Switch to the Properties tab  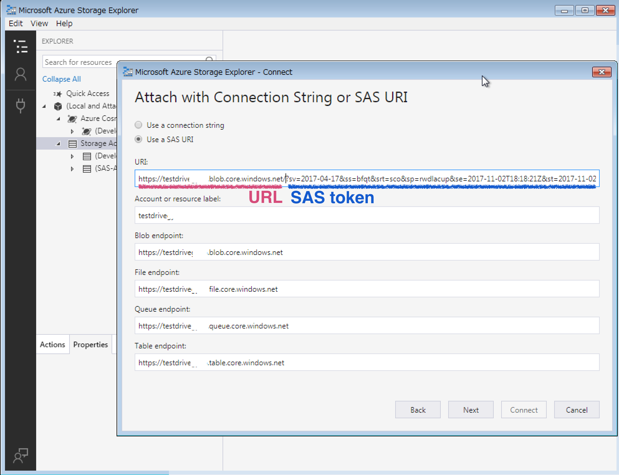pos(90,344)
